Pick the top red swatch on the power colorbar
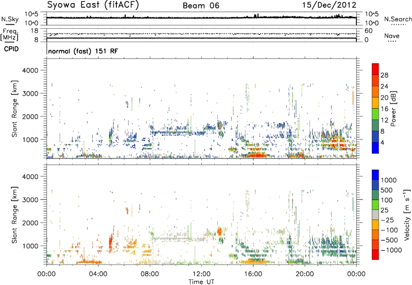 pos(375,69)
